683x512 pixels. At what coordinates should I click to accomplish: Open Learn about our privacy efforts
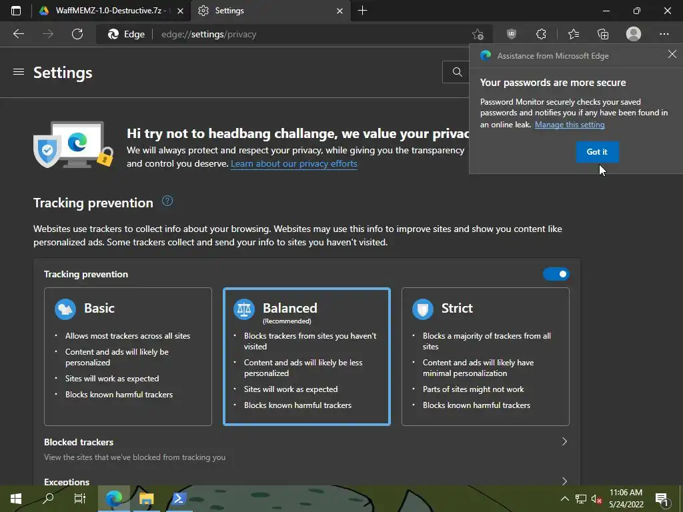point(294,164)
